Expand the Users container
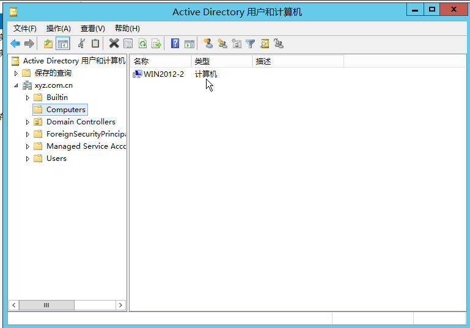The width and height of the screenshot is (470, 328). [x=28, y=159]
